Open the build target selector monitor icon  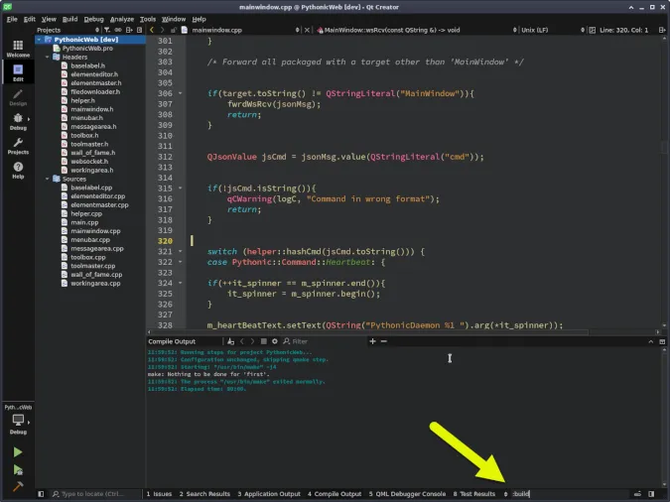[18, 421]
